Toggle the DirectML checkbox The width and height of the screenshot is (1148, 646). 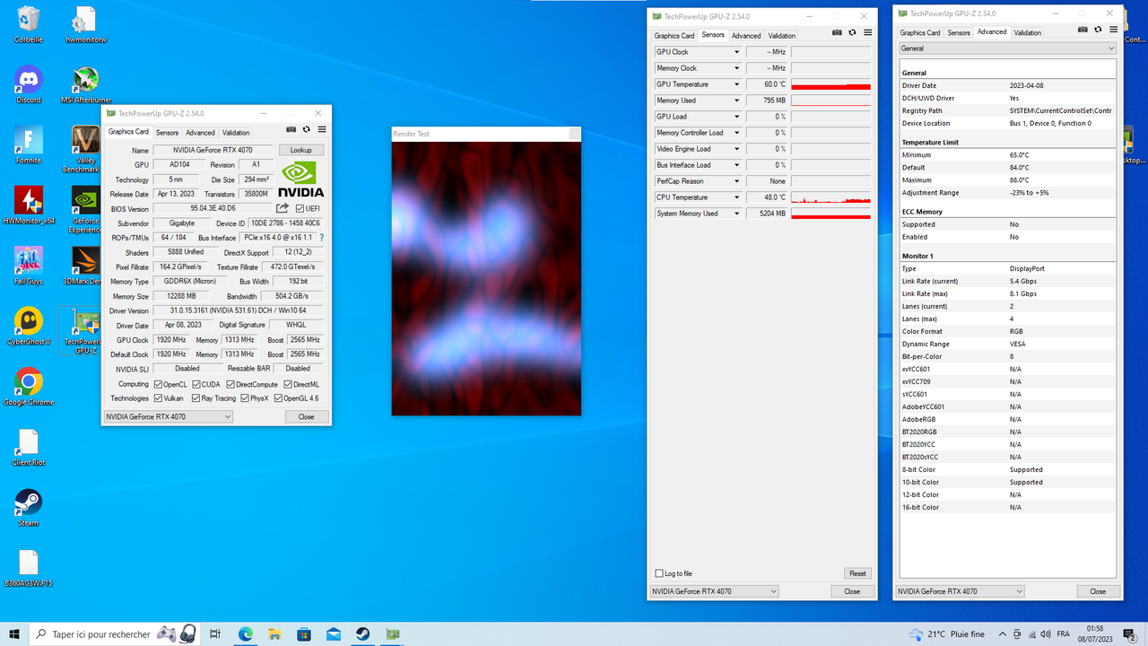coord(287,384)
